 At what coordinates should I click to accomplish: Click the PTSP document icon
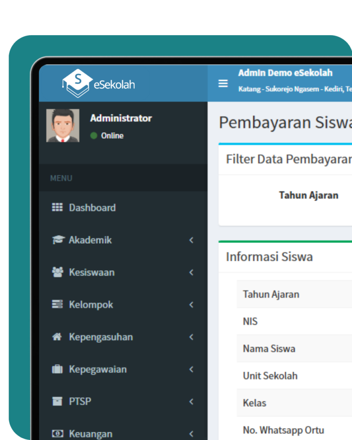coord(58,401)
